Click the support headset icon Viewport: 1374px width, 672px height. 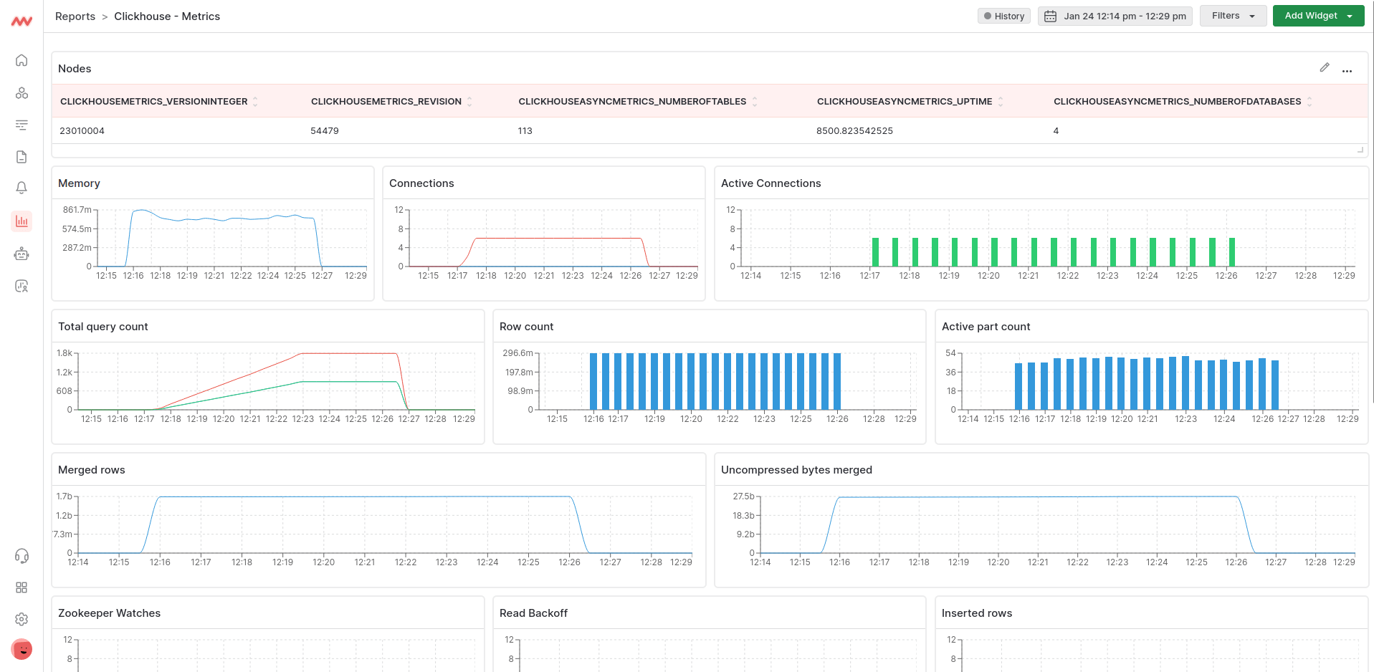click(22, 556)
